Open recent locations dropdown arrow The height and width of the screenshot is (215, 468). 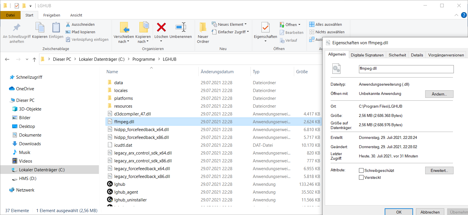(27, 59)
